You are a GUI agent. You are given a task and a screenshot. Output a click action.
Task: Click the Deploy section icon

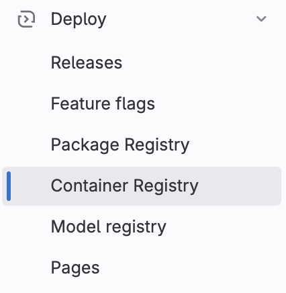tap(26, 19)
